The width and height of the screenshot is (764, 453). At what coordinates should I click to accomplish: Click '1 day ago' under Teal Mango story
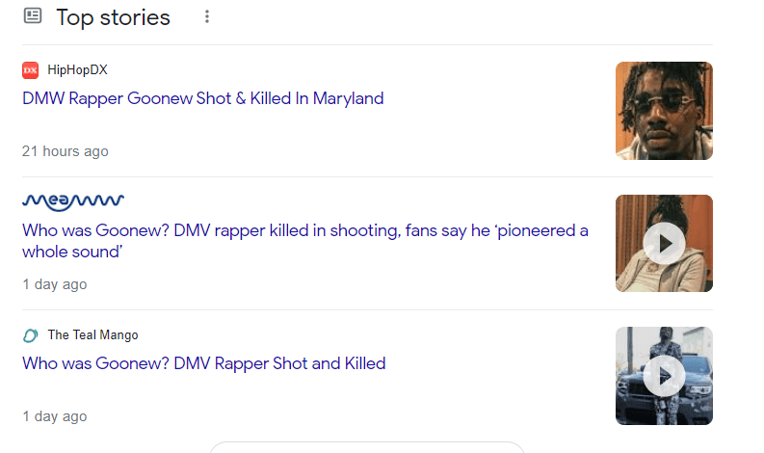coord(55,416)
